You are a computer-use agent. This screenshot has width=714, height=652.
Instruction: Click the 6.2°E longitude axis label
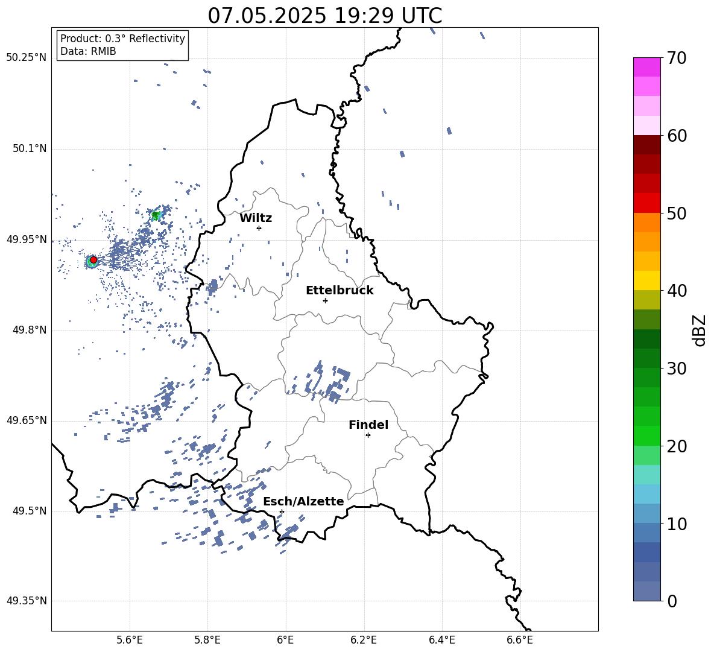[364, 640]
